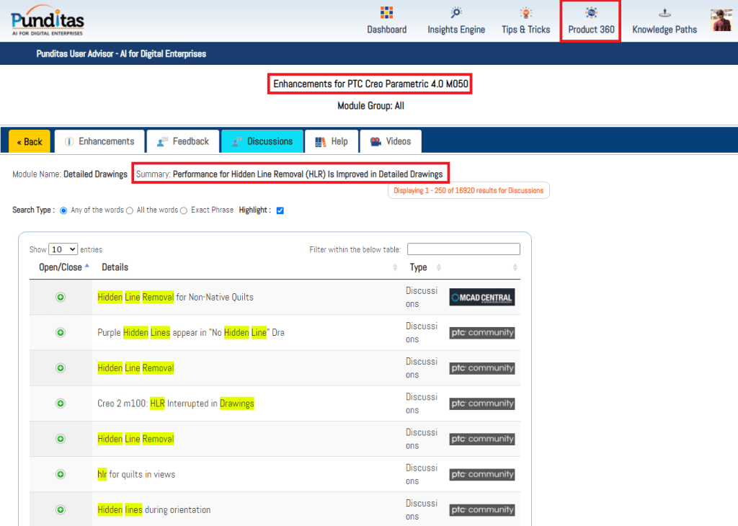Select the 'All the words' search option

(130, 210)
